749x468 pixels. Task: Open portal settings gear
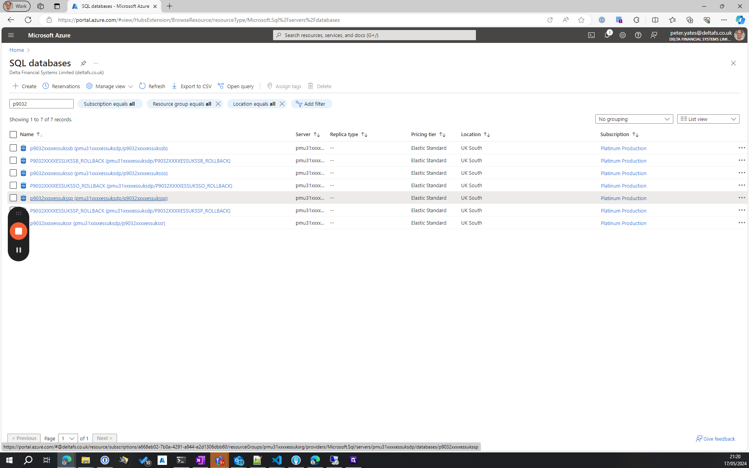click(x=623, y=35)
